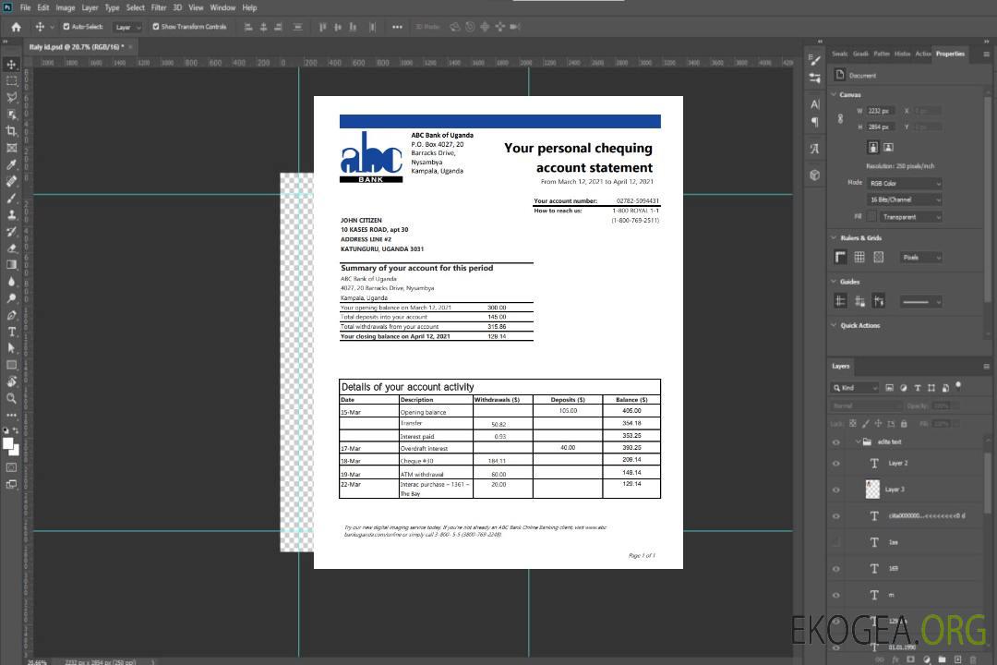
Task: Select the Move tool in the left toolbar
Action: (x=11, y=65)
